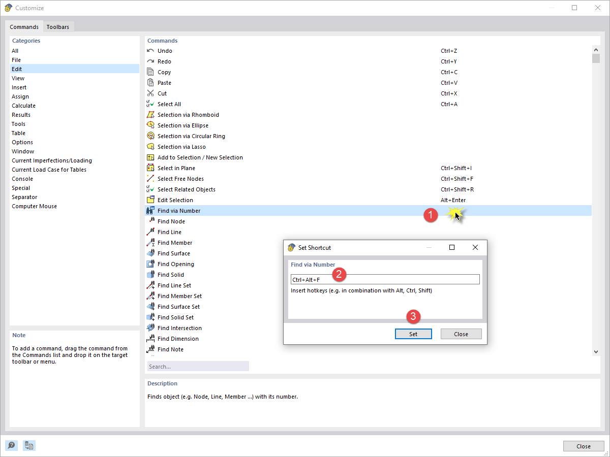Viewport: 610px width, 457px height.
Task: Click the Edit Selection icon
Action: pyautogui.click(x=150, y=200)
